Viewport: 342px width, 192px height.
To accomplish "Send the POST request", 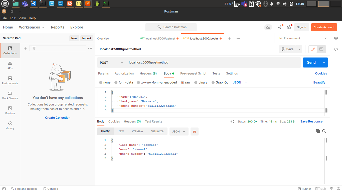I will (311, 62).
